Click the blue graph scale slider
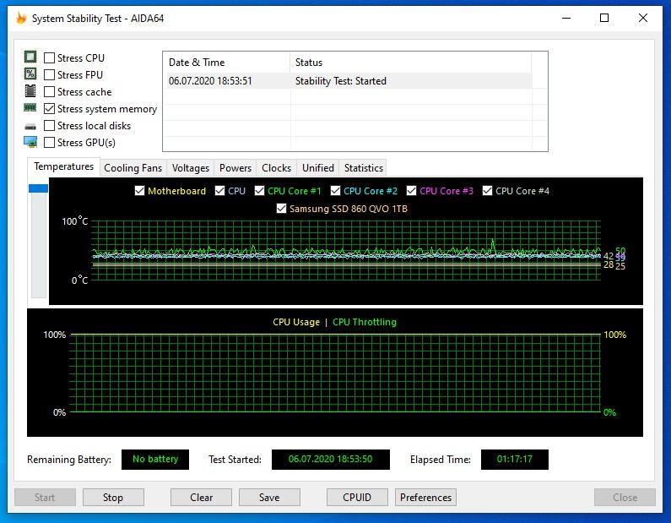 (x=38, y=188)
